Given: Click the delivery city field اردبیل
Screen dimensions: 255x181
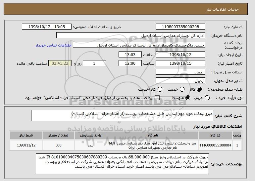Looking at the screenshot, I should (x=180, y=81).
